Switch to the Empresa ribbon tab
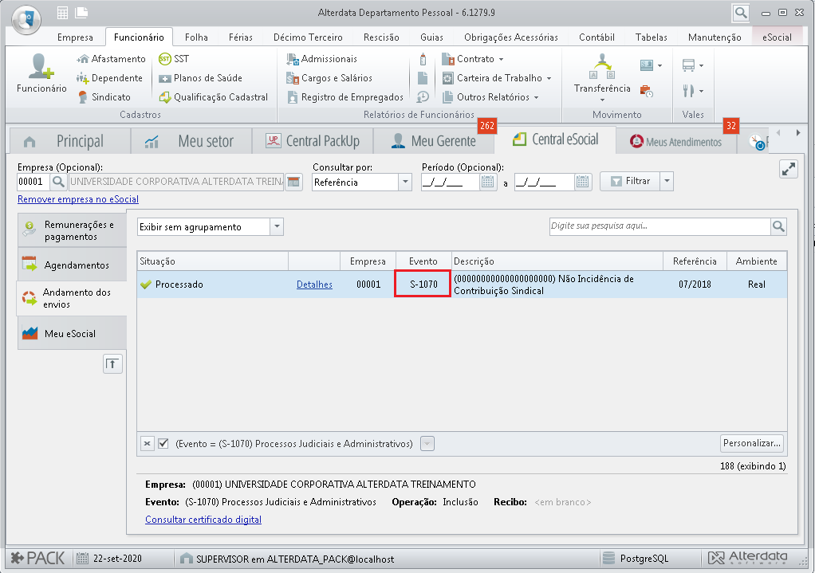 tap(76, 37)
